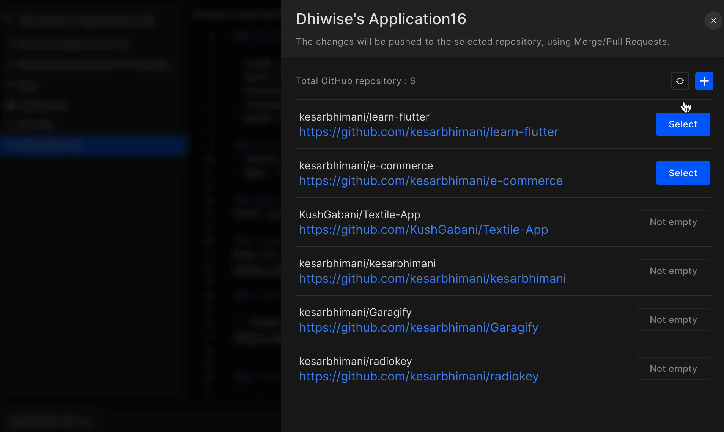Click Not empty button for Garagify
This screenshot has width=724, height=432.
(673, 319)
